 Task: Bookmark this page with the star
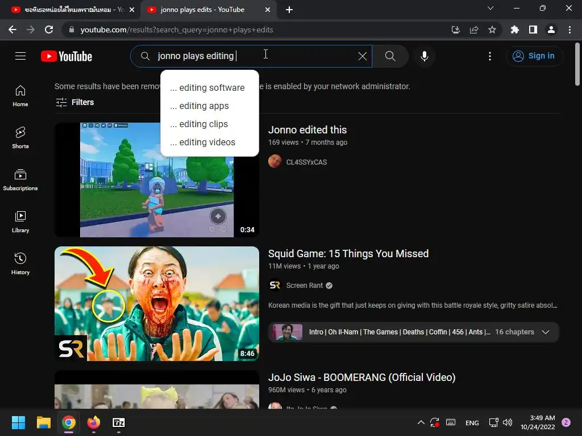click(x=492, y=30)
